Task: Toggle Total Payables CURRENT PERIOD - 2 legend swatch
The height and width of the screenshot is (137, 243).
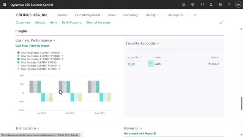Action: pyautogui.click(x=19, y=69)
